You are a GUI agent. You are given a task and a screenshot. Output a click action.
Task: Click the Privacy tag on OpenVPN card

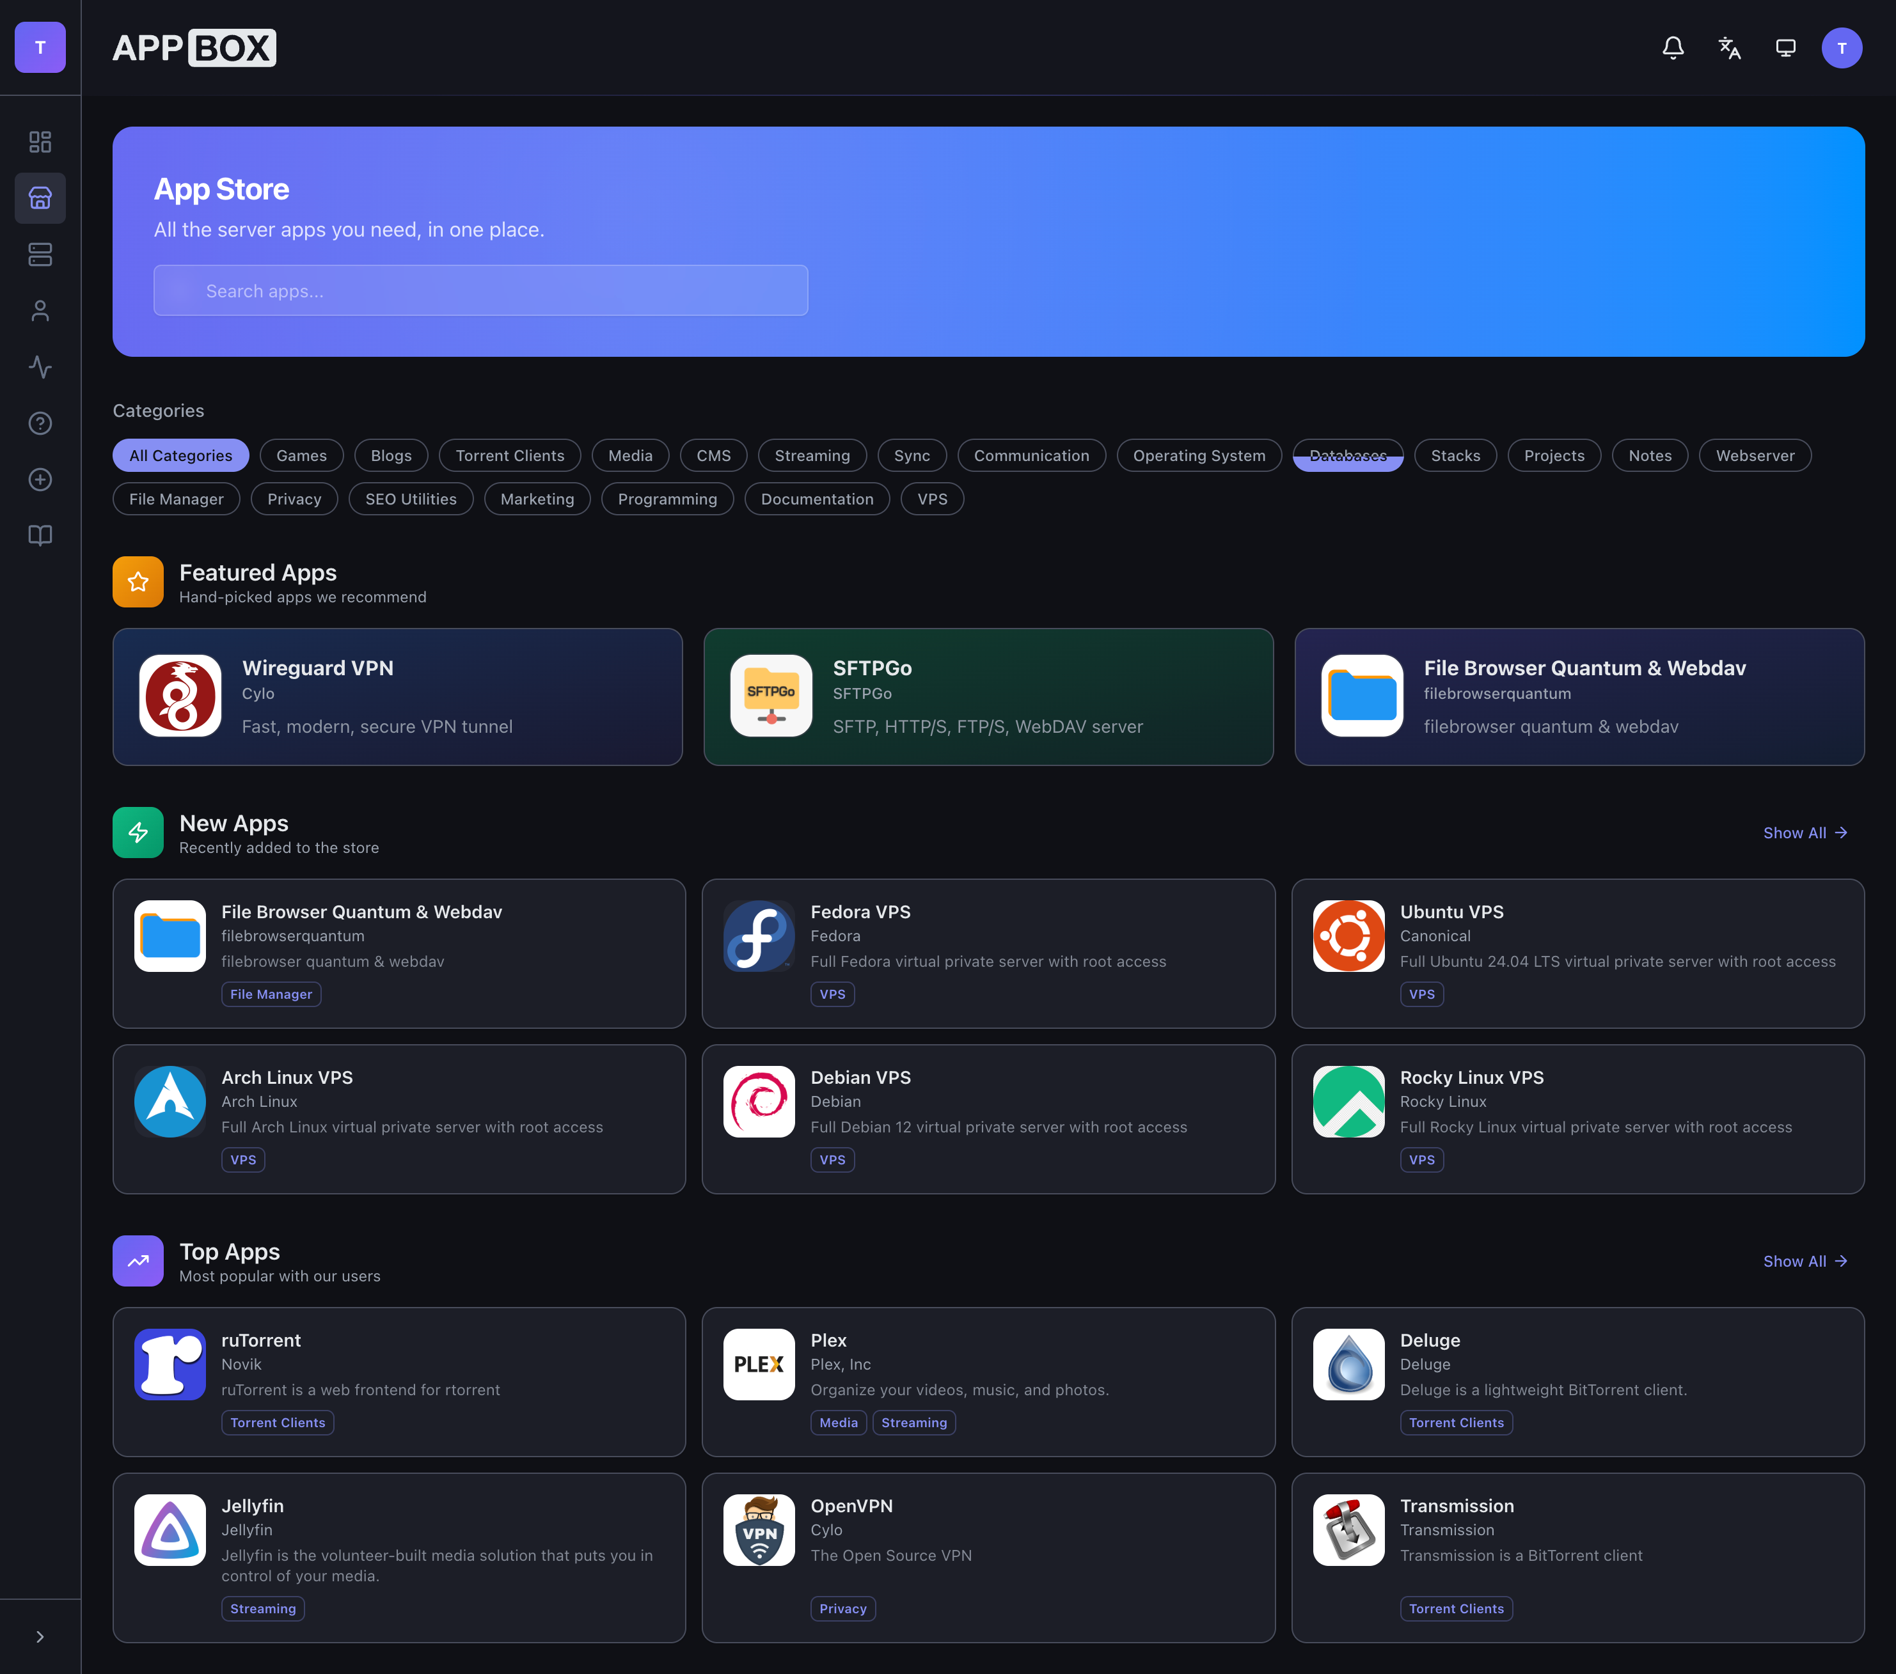point(843,1609)
